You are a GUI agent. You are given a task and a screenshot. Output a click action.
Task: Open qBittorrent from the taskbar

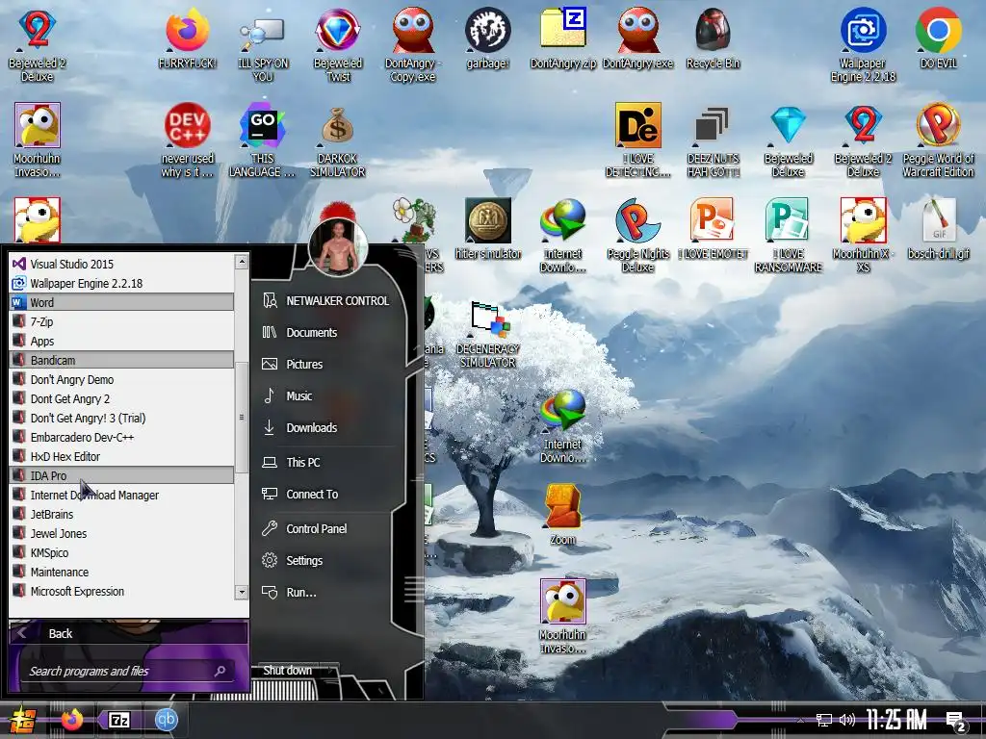point(166,720)
